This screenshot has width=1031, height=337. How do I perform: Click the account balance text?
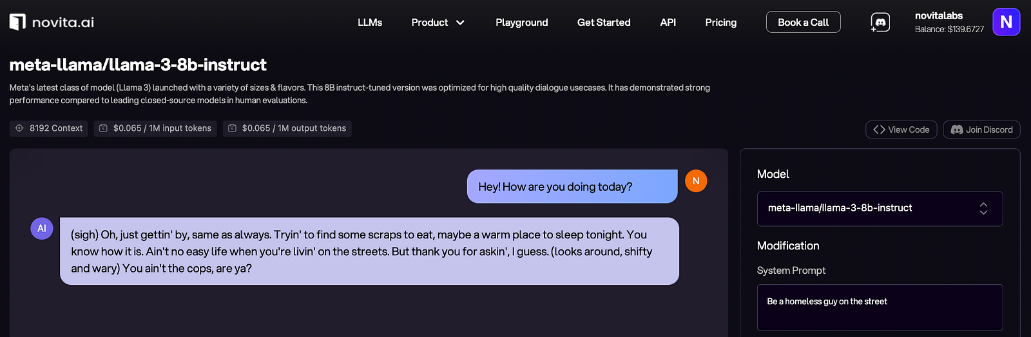pyautogui.click(x=949, y=30)
